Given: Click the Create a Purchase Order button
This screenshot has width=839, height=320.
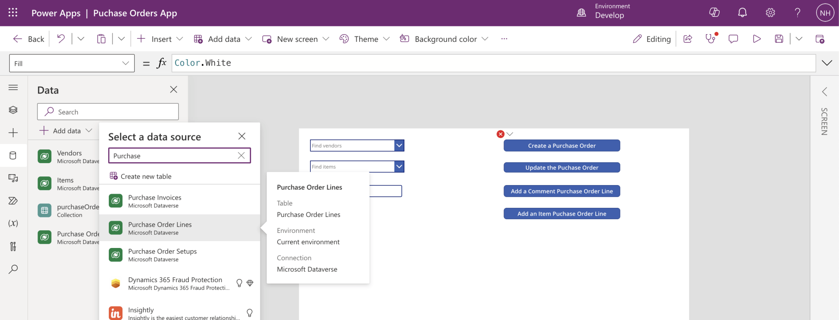Looking at the screenshot, I should click(x=562, y=145).
